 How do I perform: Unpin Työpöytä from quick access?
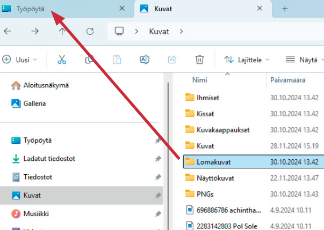coord(157,140)
